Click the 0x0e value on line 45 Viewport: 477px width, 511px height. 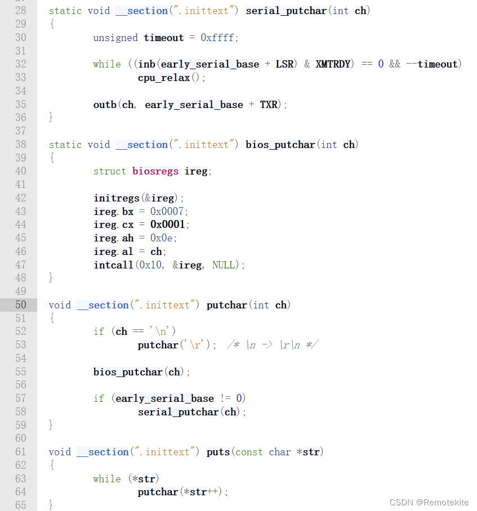point(162,238)
